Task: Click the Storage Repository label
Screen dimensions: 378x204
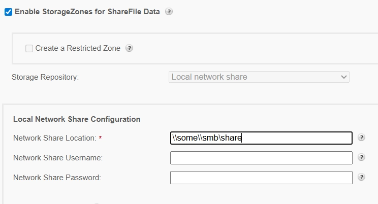Action: [45, 77]
